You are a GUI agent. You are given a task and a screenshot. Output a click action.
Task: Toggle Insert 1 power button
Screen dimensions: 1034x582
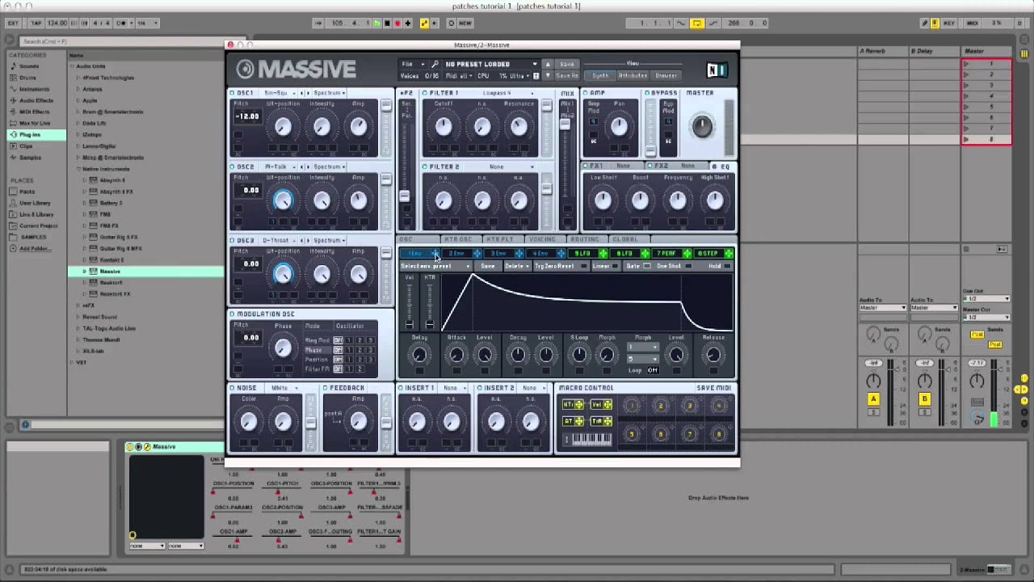coord(401,388)
